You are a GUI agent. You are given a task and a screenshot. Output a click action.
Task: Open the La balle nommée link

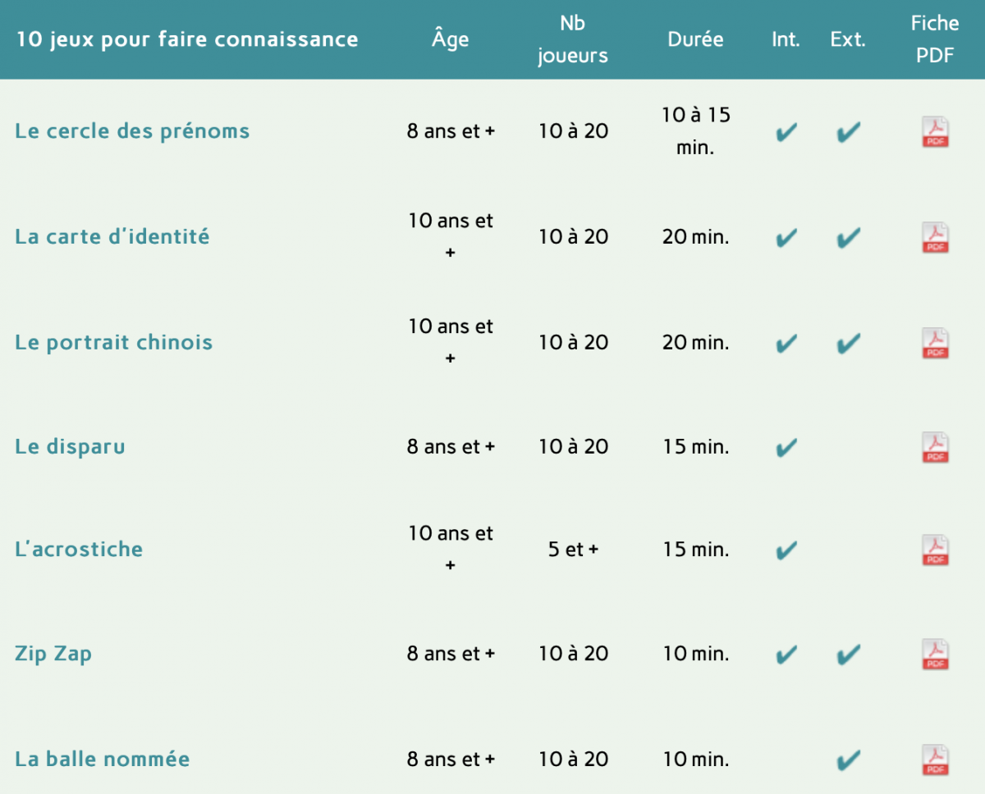point(102,759)
